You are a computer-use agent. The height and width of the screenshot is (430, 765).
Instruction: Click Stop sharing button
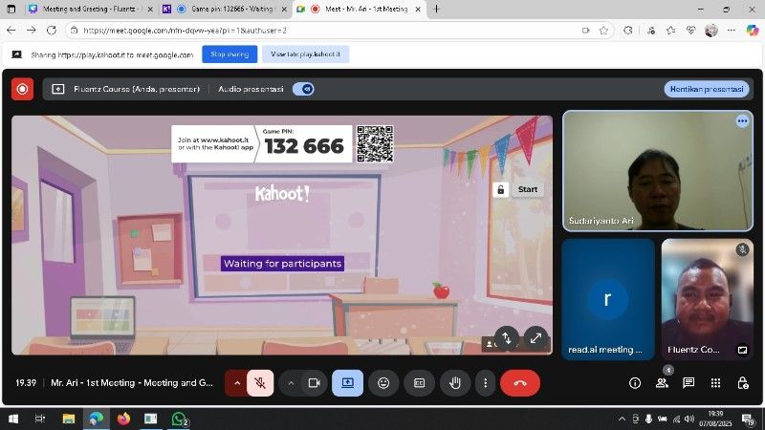tap(229, 54)
